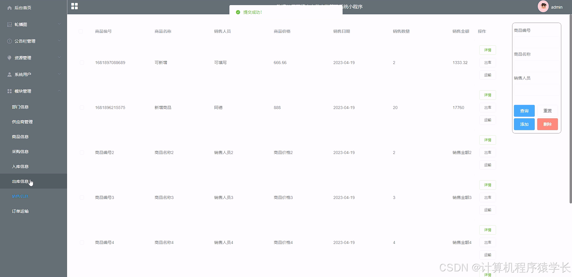Open the admin avatar menu
Screen dimensions: 572x277
click(x=543, y=6)
